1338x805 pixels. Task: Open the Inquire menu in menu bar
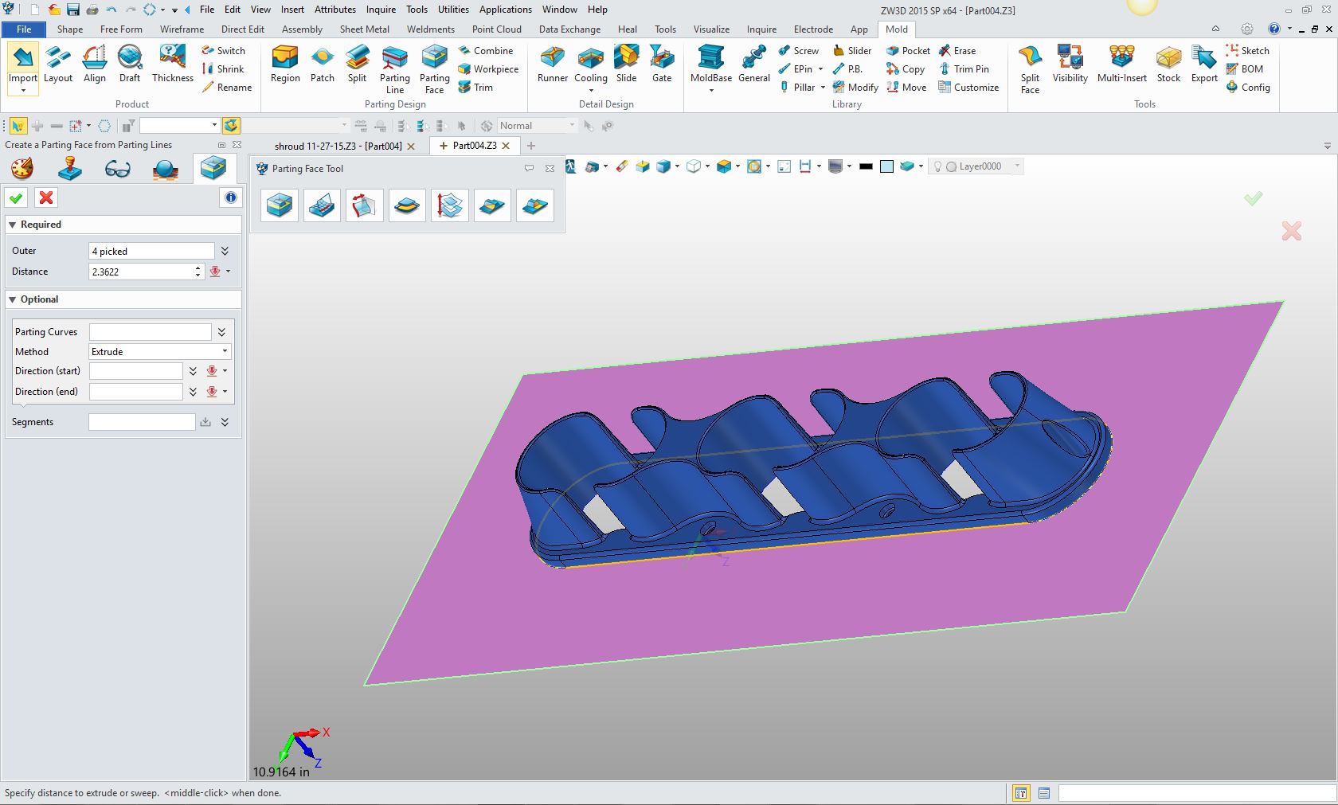point(381,10)
